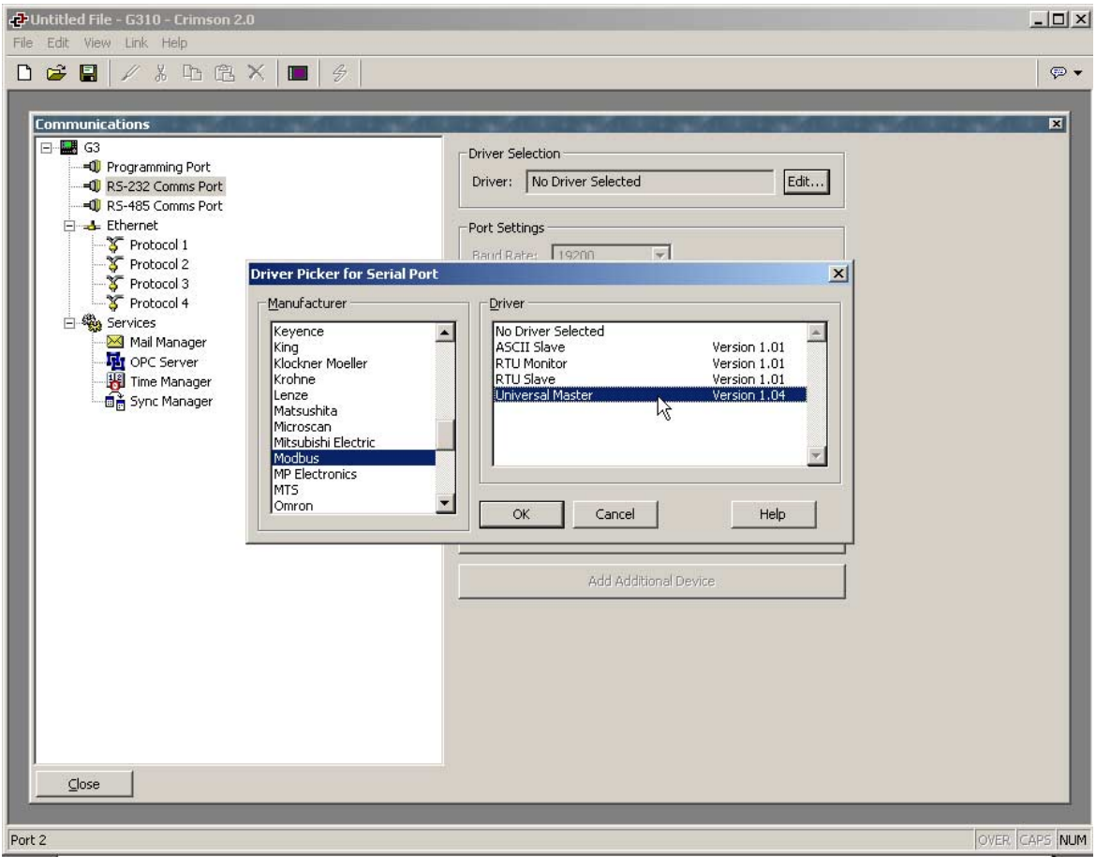Click the OPC Server icon
The image size is (1096, 857).
click(115, 362)
